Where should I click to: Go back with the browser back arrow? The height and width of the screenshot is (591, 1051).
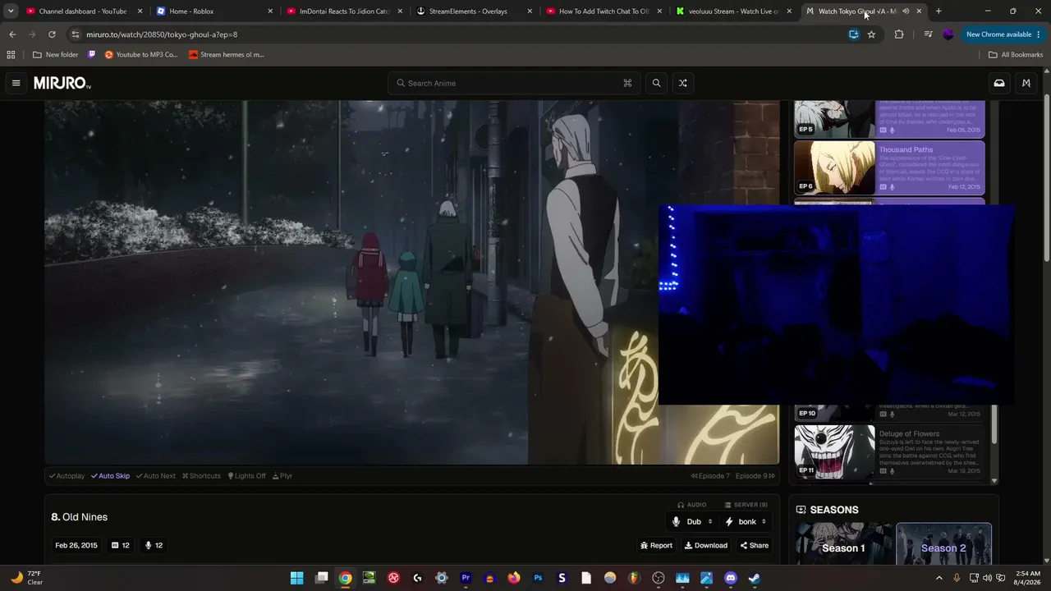12,34
